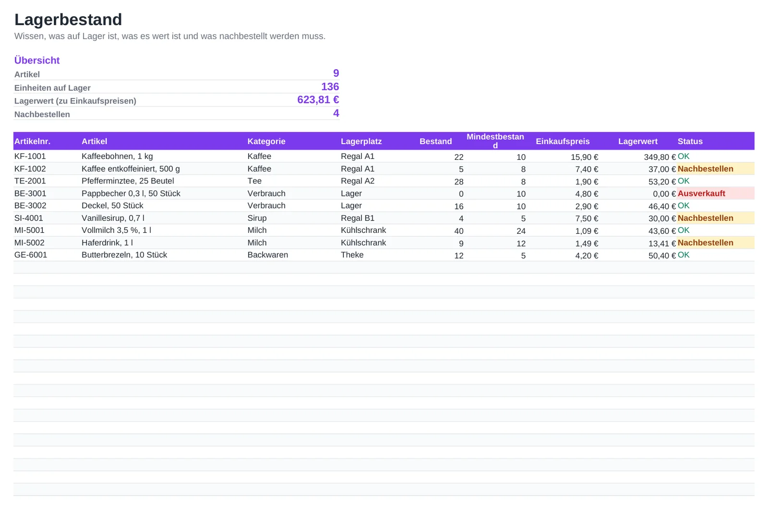Select article number SI-4001
768x509 pixels.
tap(29, 218)
